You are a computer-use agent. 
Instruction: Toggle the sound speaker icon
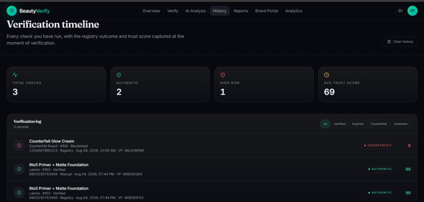[400, 11]
